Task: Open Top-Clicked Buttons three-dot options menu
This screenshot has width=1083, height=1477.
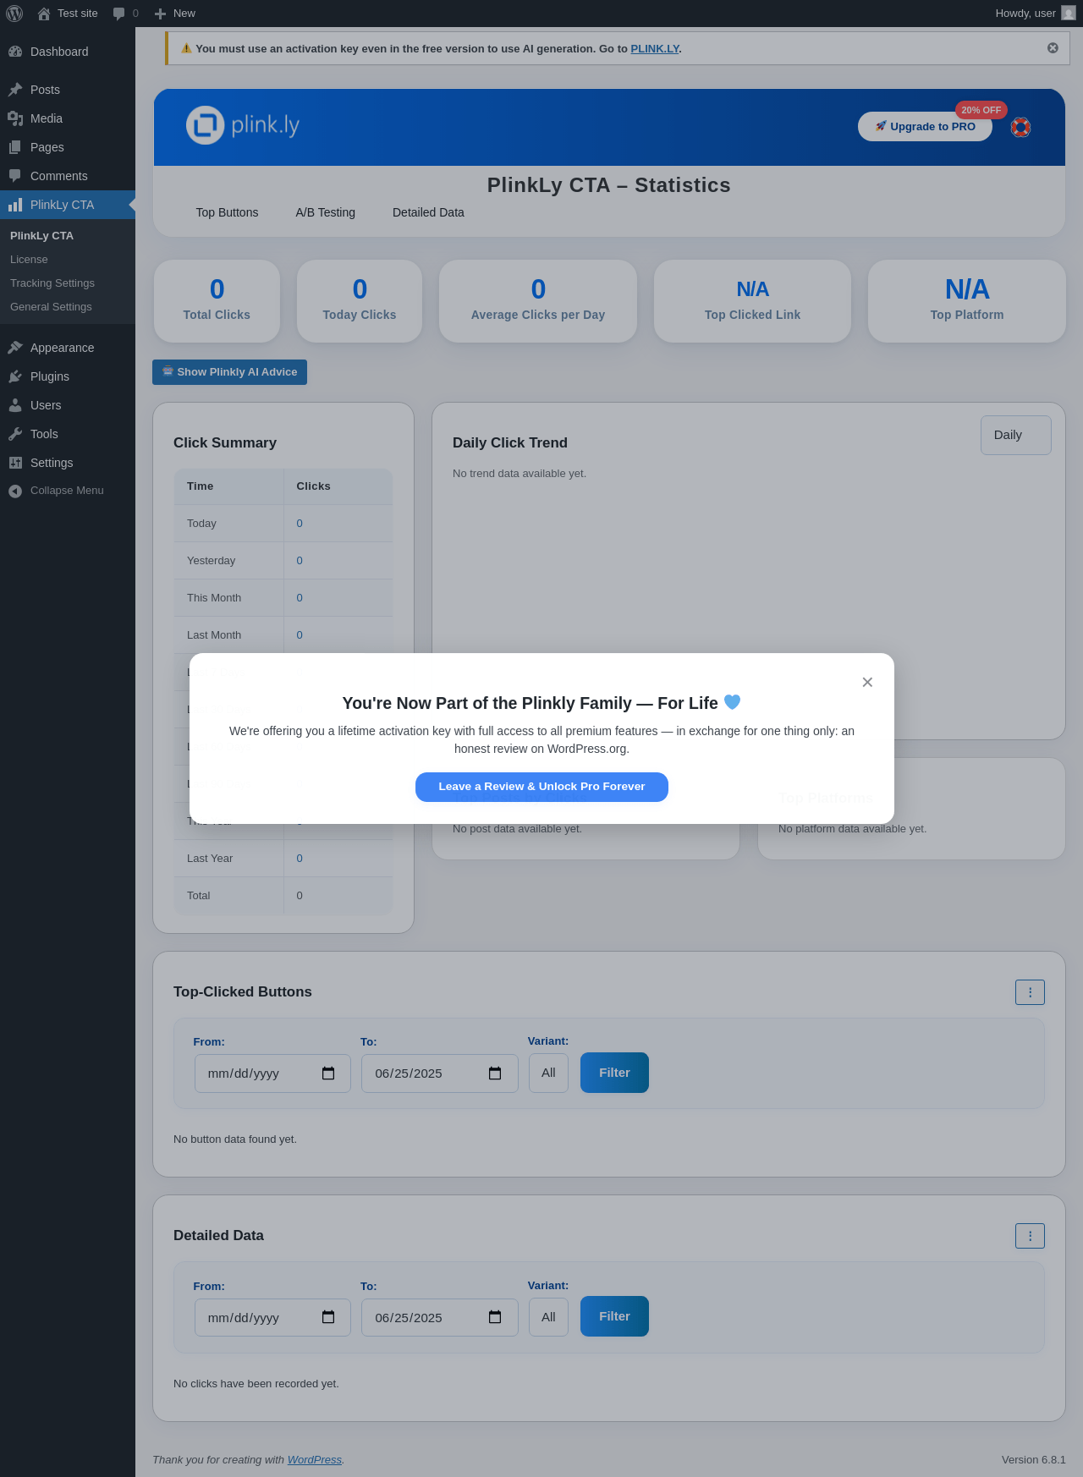Action: pos(1030,992)
